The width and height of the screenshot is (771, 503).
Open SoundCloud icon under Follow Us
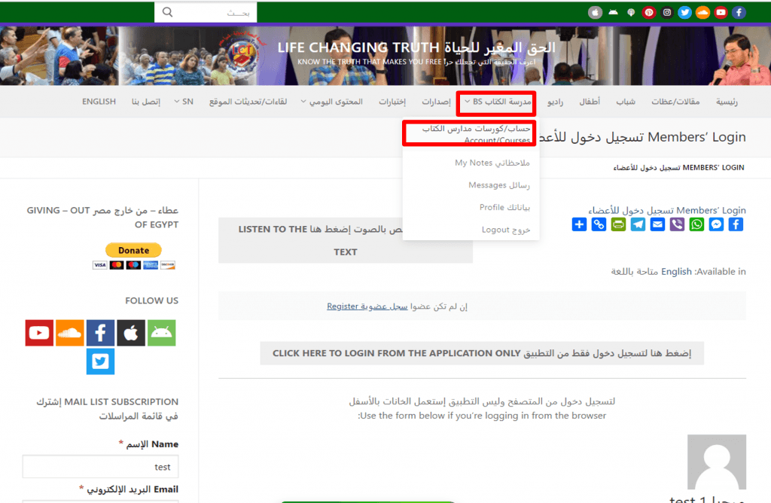click(x=70, y=332)
